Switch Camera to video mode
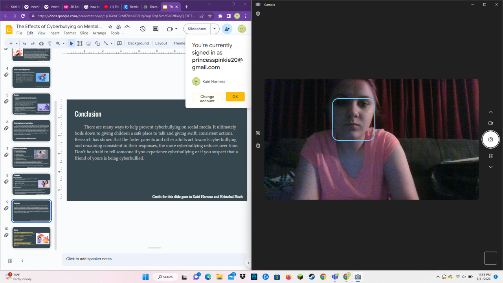The height and width of the screenshot is (283, 503). [490, 123]
